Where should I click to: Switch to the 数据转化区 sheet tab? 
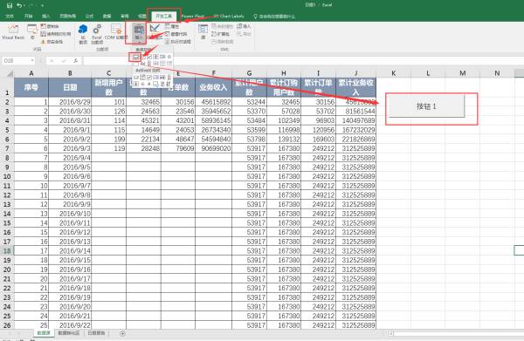[x=69, y=333]
